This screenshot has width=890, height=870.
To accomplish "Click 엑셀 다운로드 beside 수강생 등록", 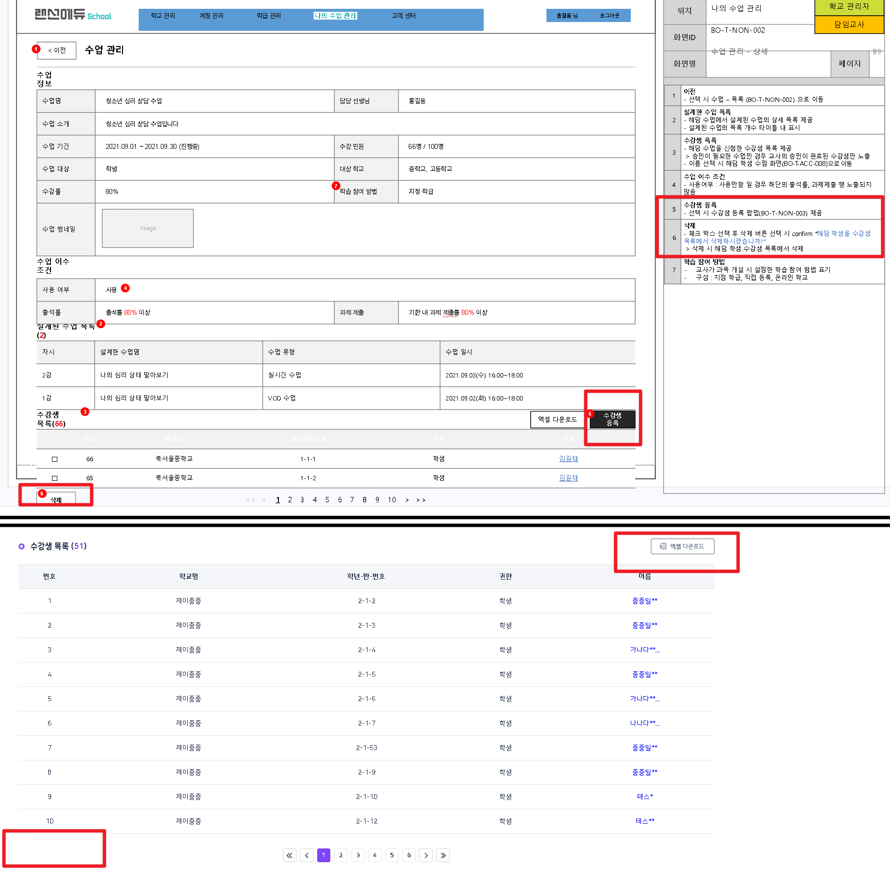I will click(557, 420).
